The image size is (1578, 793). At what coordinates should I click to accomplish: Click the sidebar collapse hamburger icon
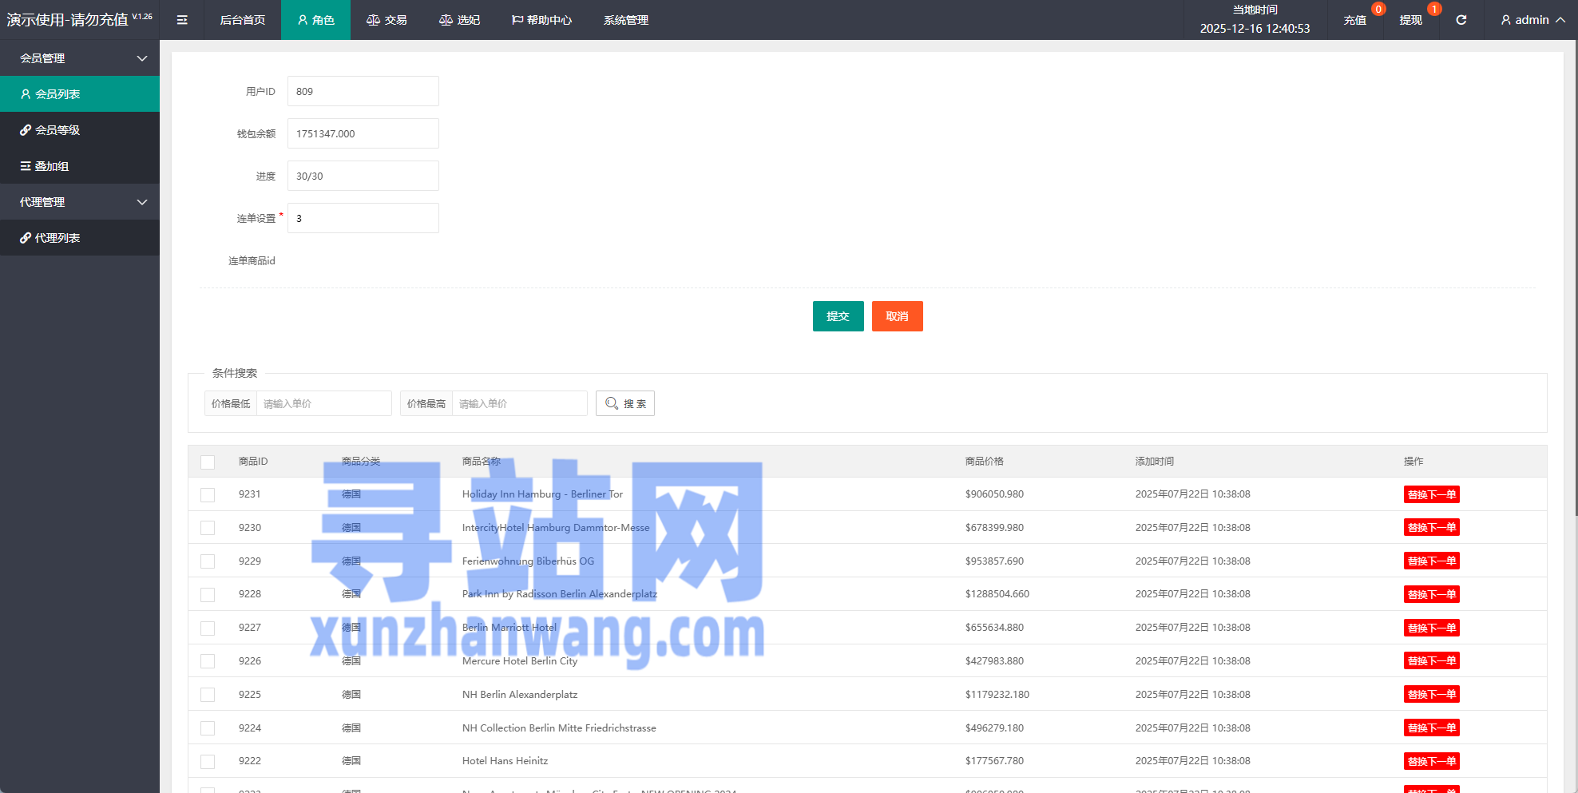click(x=182, y=20)
